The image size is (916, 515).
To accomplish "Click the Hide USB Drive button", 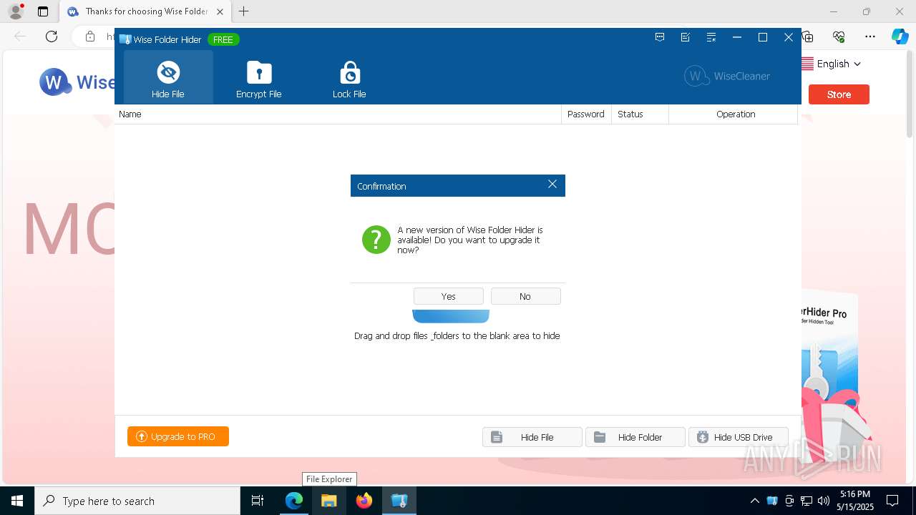I will pyautogui.click(x=739, y=437).
